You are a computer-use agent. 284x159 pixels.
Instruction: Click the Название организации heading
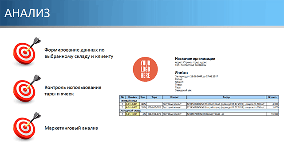pos(195,59)
